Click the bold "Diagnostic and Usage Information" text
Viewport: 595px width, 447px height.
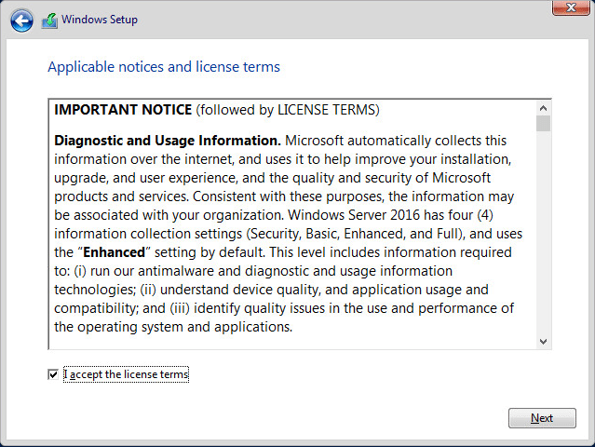coord(168,141)
